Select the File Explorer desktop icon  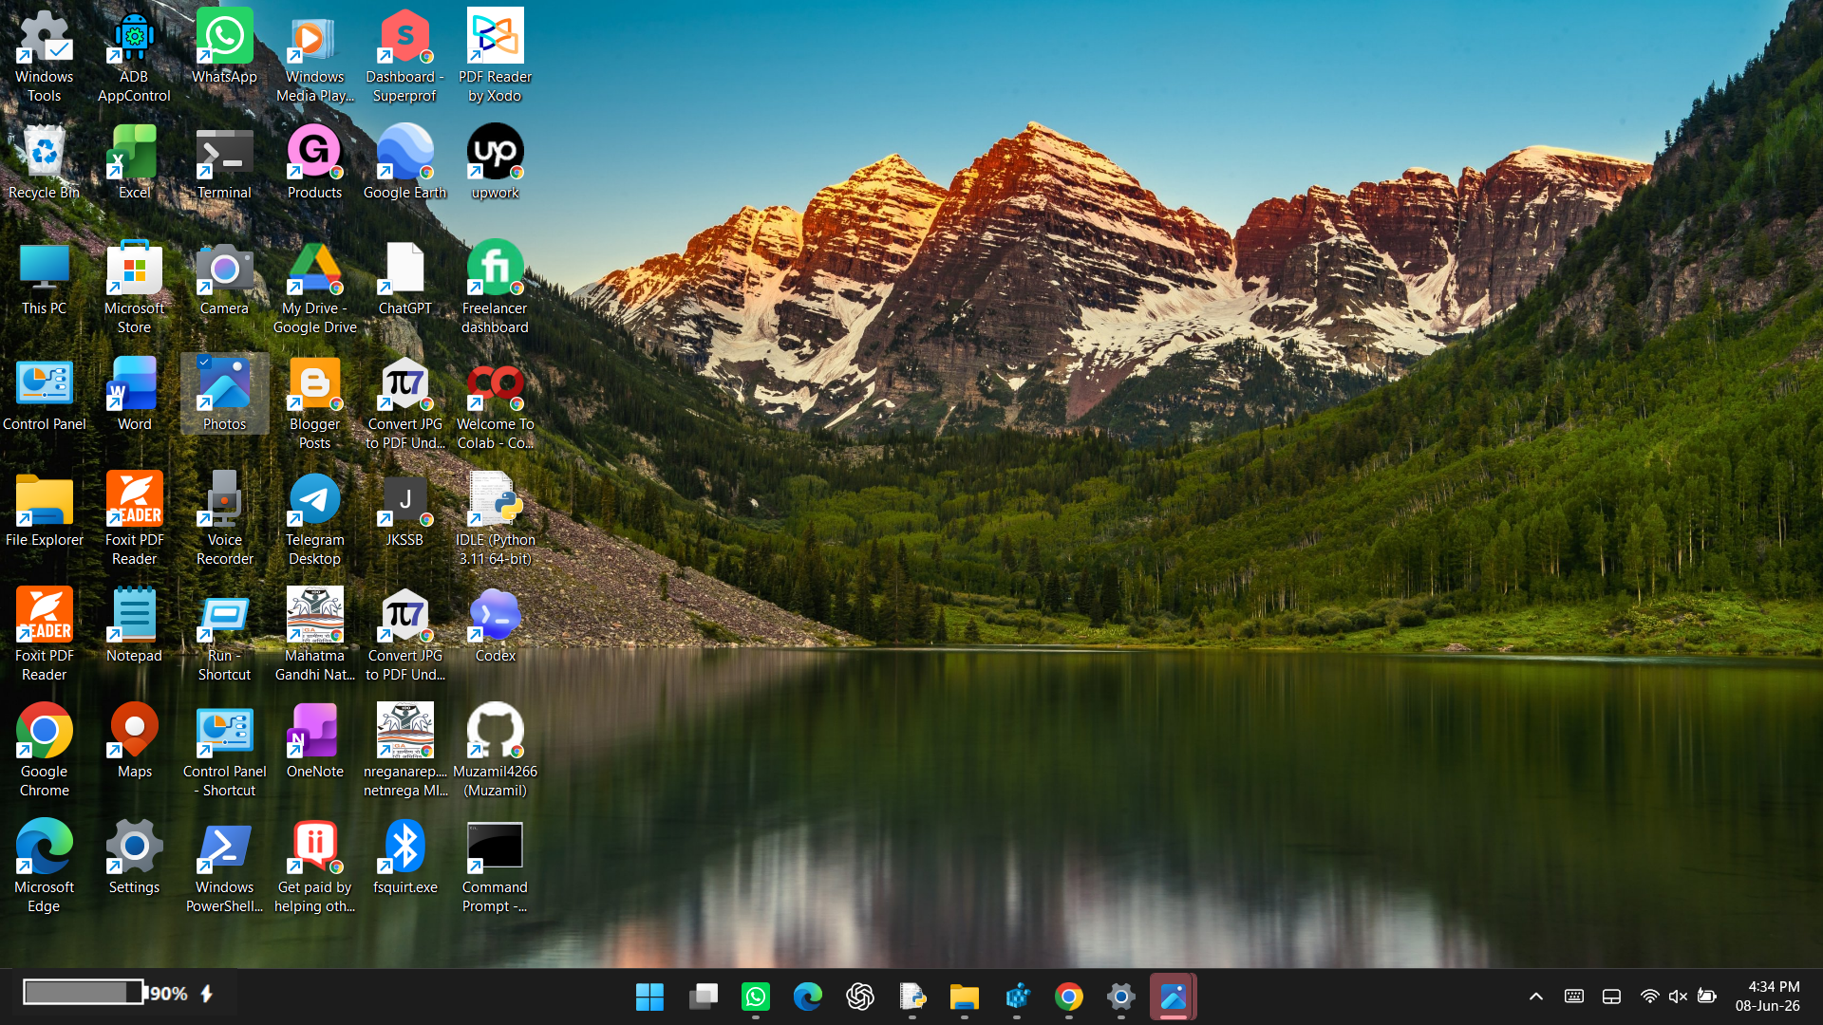(x=44, y=511)
